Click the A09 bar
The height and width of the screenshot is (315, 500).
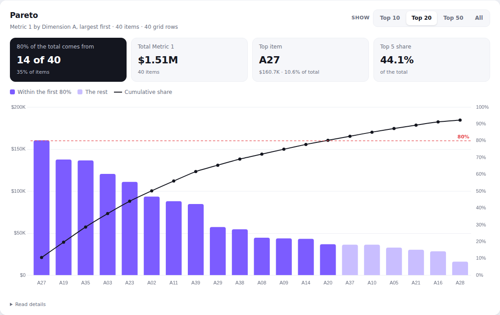click(x=284, y=257)
